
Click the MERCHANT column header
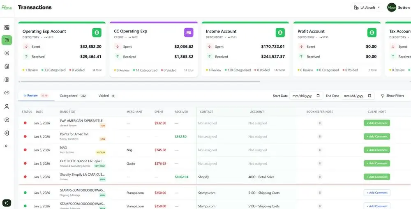tap(134, 112)
